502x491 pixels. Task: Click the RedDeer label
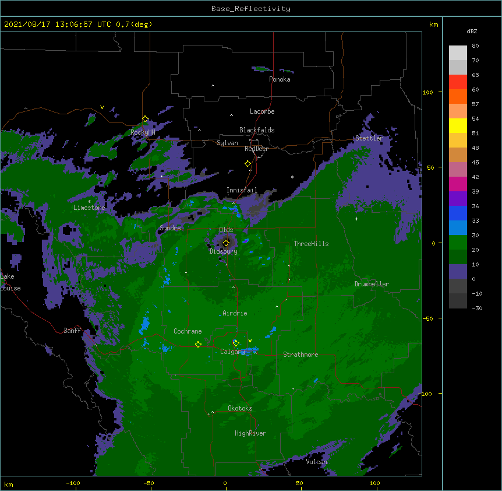(256, 149)
